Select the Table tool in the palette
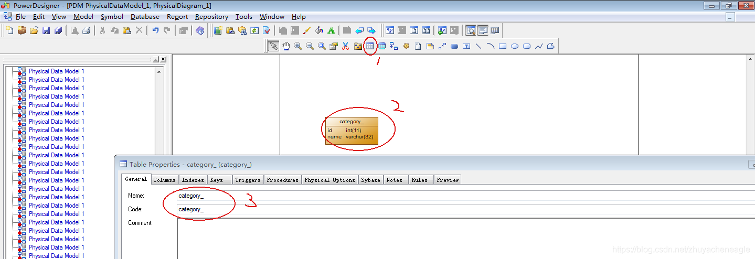The width and height of the screenshot is (755, 259). [x=370, y=46]
